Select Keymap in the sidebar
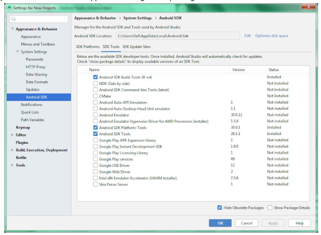 coord(23,127)
